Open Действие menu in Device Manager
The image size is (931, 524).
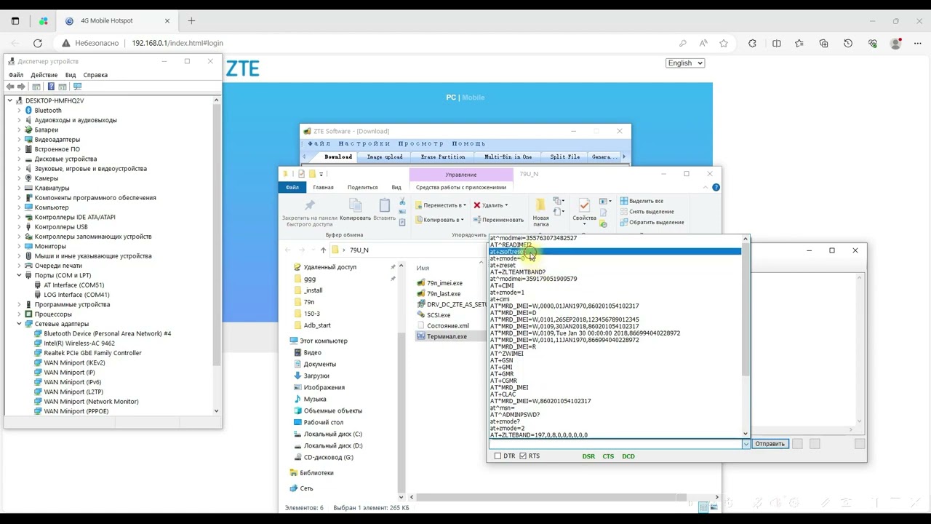[x=44, y=75]
